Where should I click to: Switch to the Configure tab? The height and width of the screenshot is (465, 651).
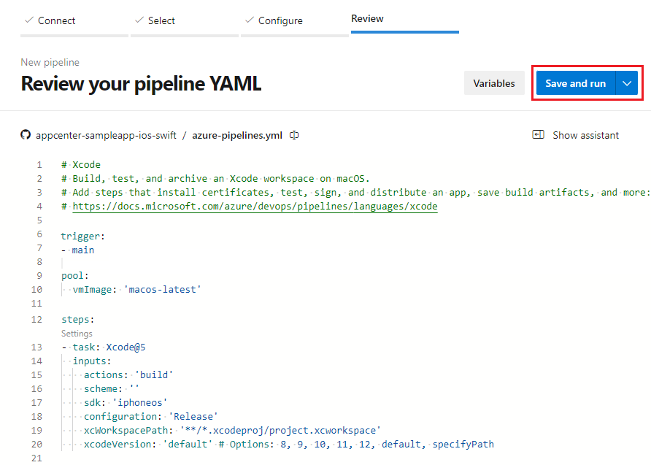pos(281,20)
